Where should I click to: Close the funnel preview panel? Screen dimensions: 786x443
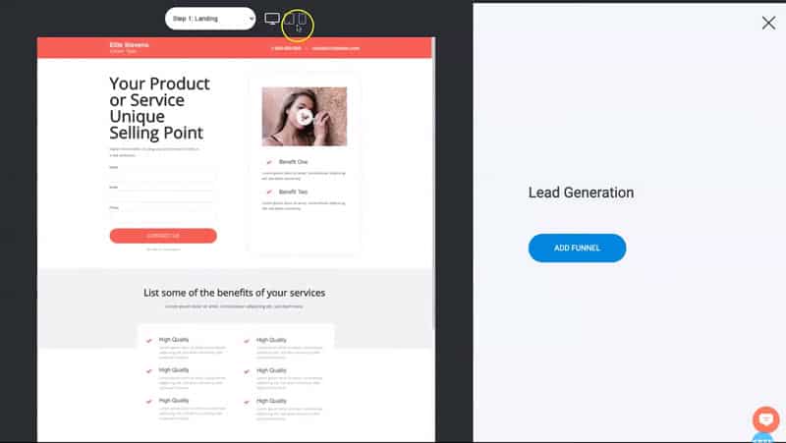(768, 23)
